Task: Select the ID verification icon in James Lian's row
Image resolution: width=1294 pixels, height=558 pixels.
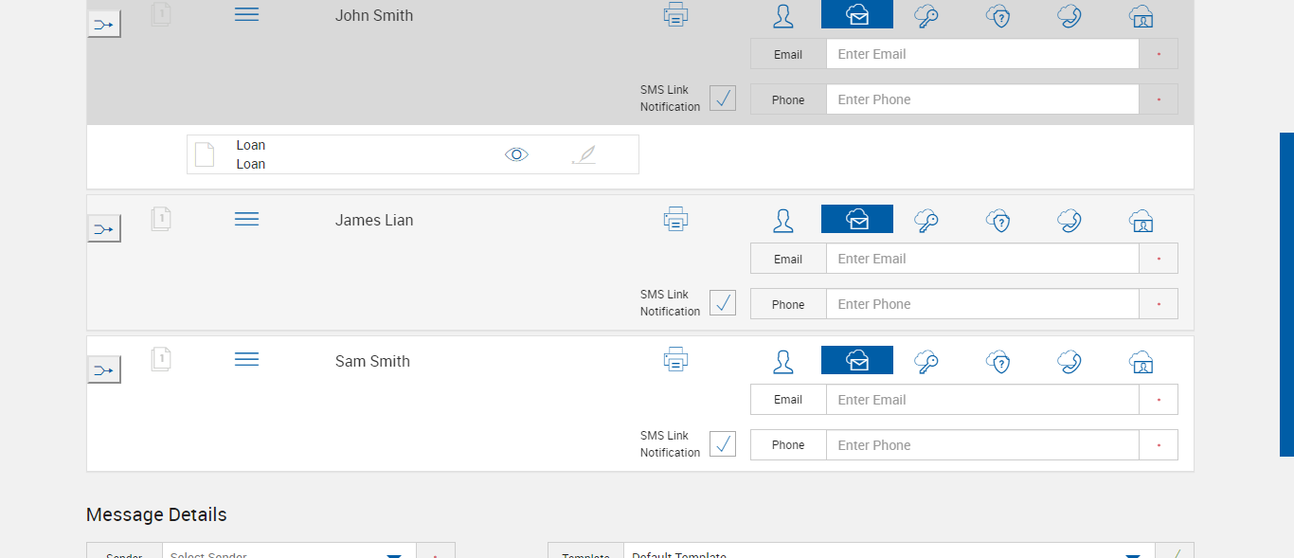Action: point(1141,221)
